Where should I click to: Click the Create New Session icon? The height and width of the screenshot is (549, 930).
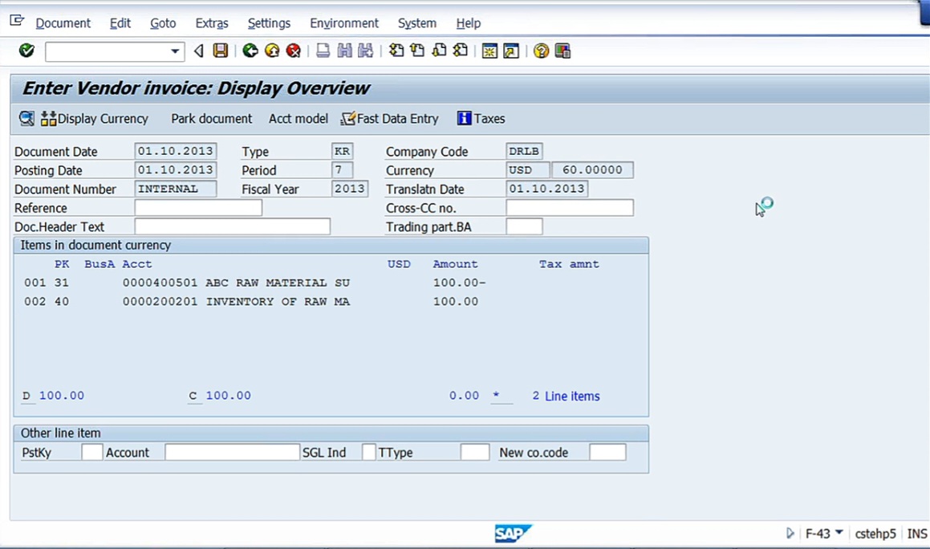point(489,51)
